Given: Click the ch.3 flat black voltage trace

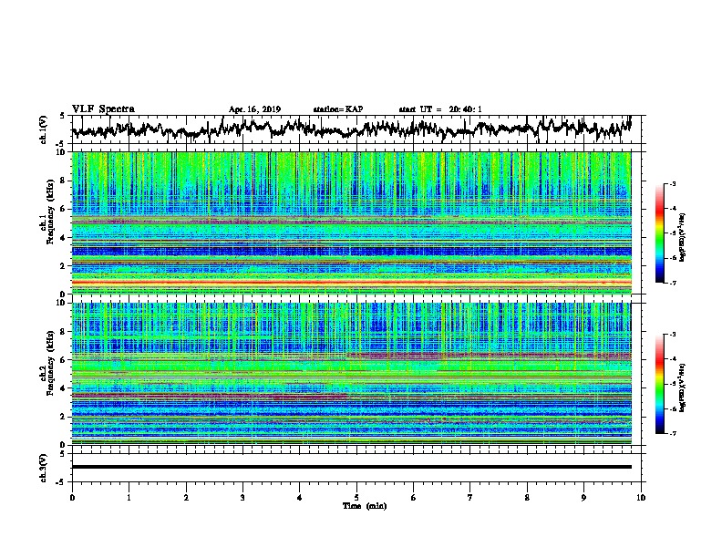Looking at the screenshot, I should point(351,467).
